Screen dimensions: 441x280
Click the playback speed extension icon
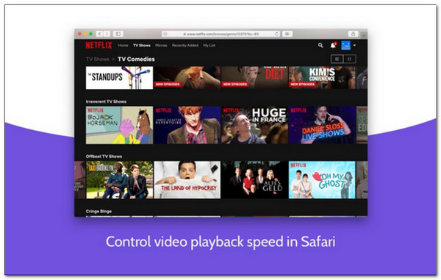[287, 34]
